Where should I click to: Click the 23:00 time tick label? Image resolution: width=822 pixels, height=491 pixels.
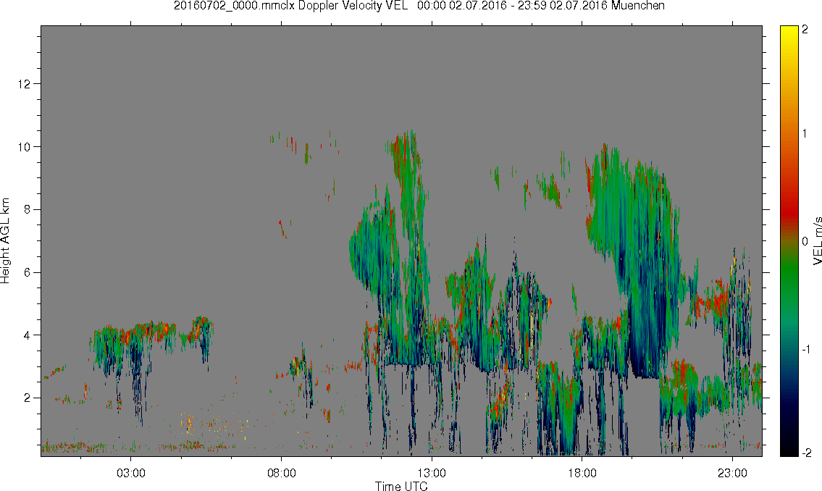point(732,473)
